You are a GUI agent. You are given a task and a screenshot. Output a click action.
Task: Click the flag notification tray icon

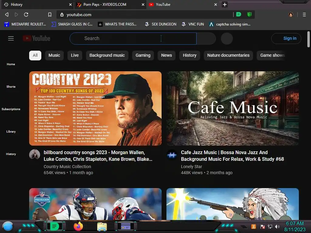[263, 226]
